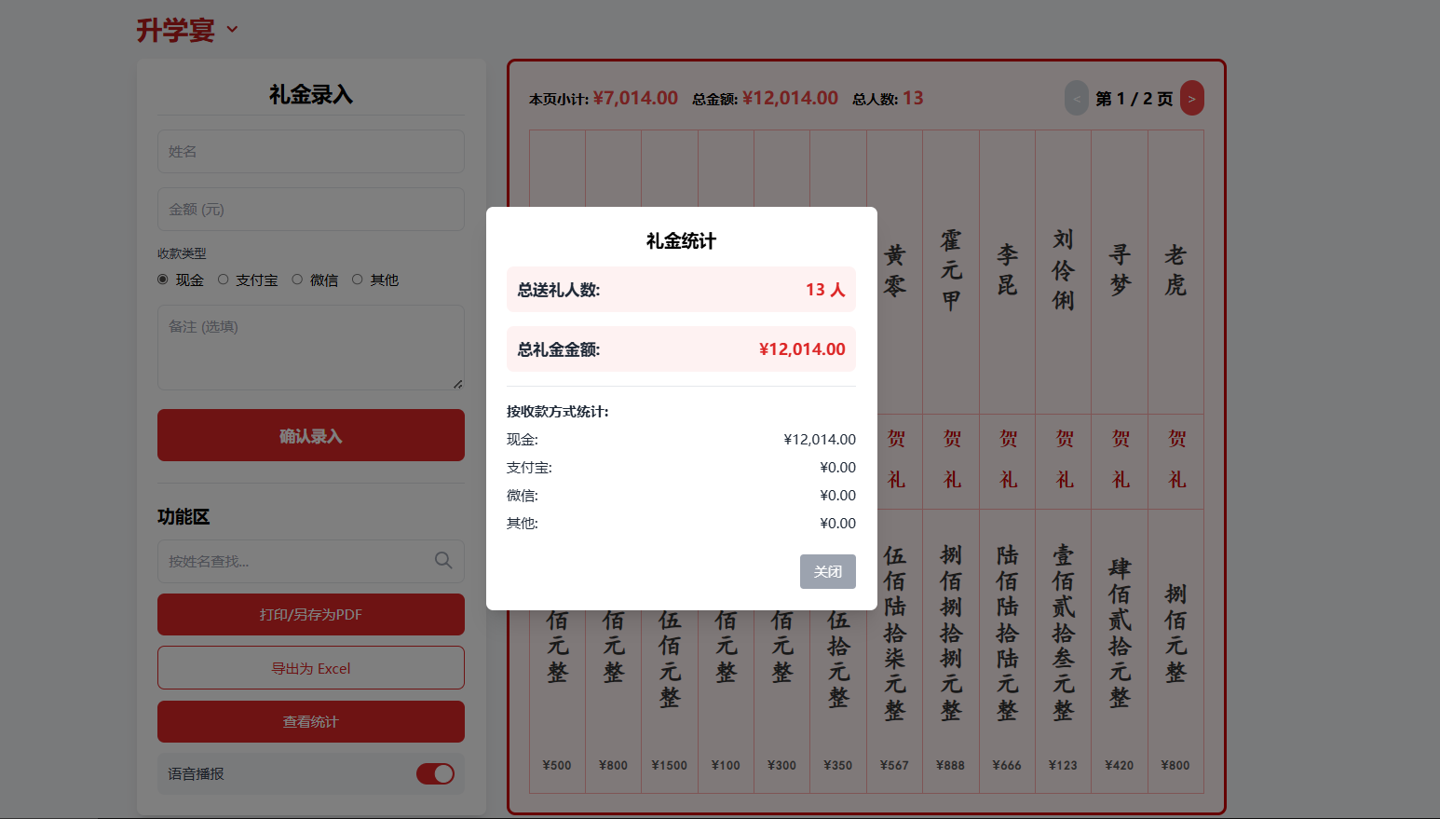The image size is (1440, 819).
Task: Export records with 导出为 Excel
Action: click(310, 668)
